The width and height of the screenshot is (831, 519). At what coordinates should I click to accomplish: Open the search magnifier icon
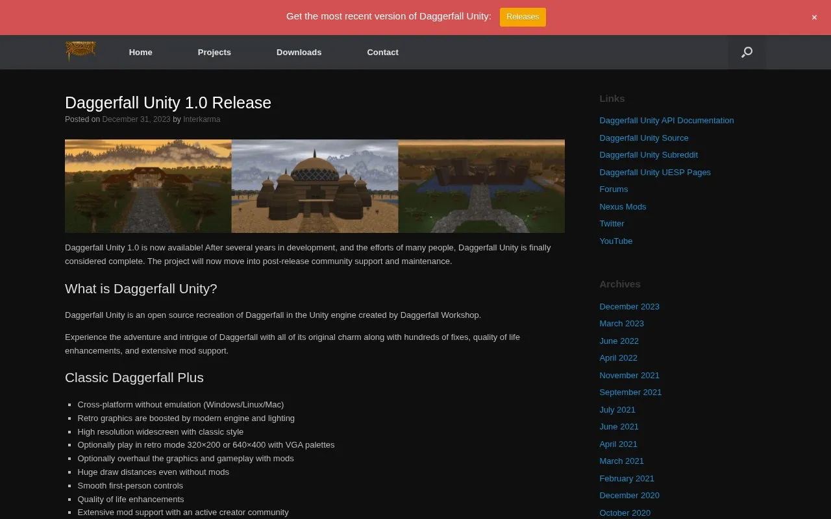(747, 52)
